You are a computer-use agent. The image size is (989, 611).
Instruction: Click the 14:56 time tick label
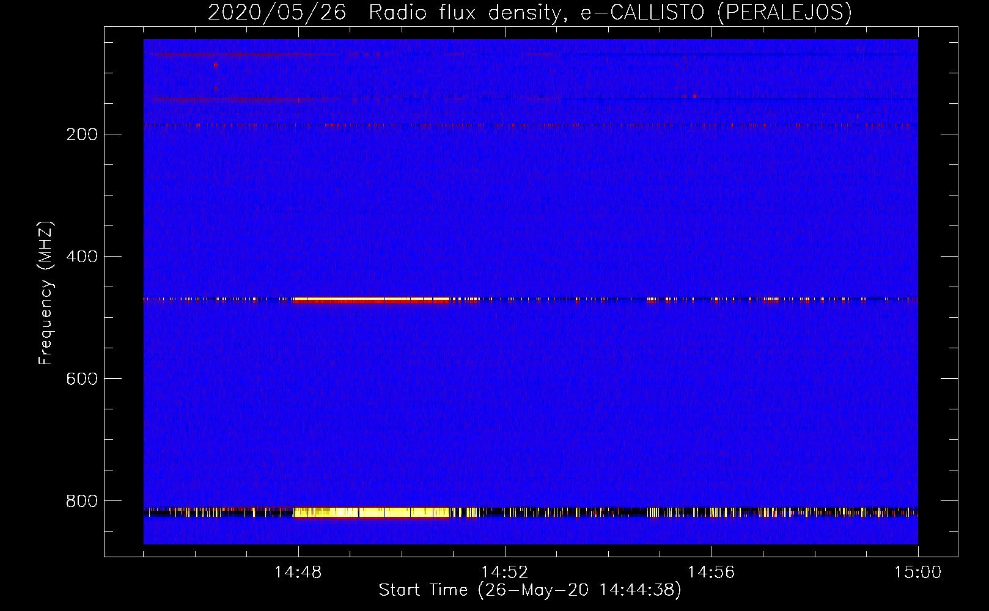[711, 573]
